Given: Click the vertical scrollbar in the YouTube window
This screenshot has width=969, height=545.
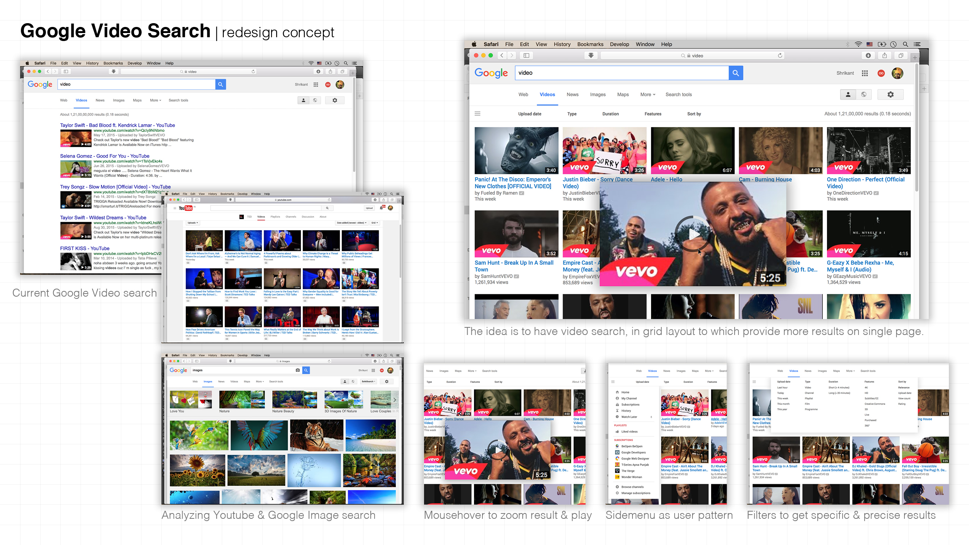Looking at the screenshot, I should click(x=400, y=251).
